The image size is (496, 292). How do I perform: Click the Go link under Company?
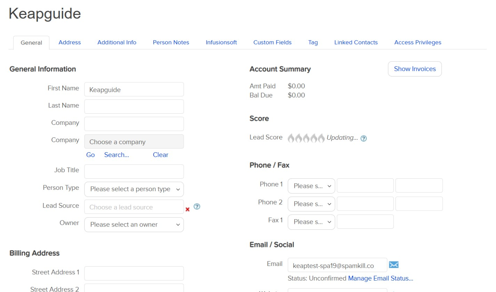click(90, 155)
